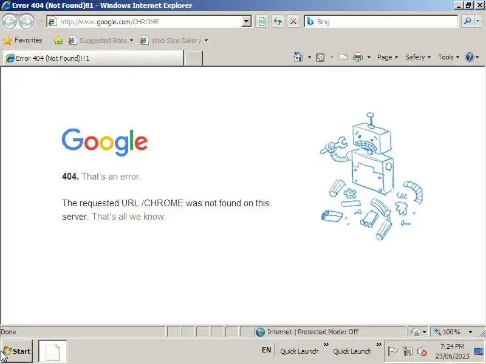The height and width of the screenshot is (364, 486).
Task: Expand the Print options dropdown arrow
Action: [369, 57]
